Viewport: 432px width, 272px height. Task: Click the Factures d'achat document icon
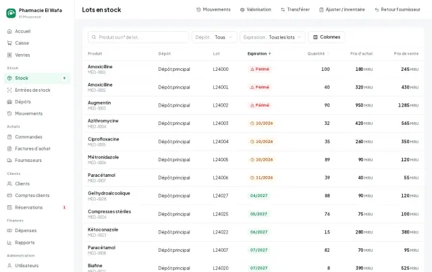click(9, 148)
